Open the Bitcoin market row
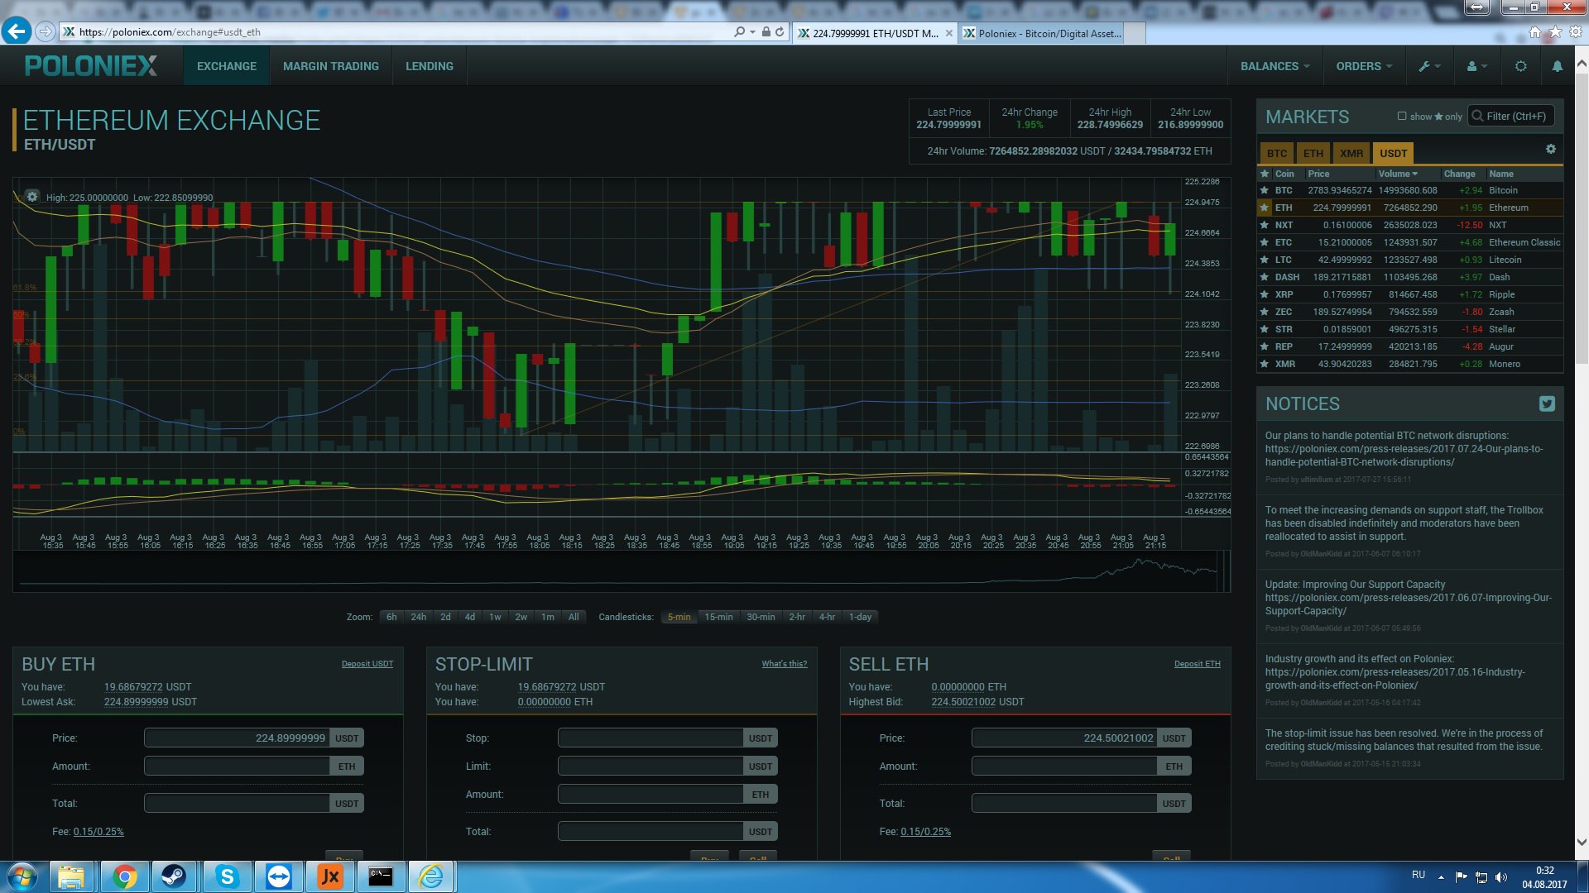Screen dimensions: 1589x893 1410,190
